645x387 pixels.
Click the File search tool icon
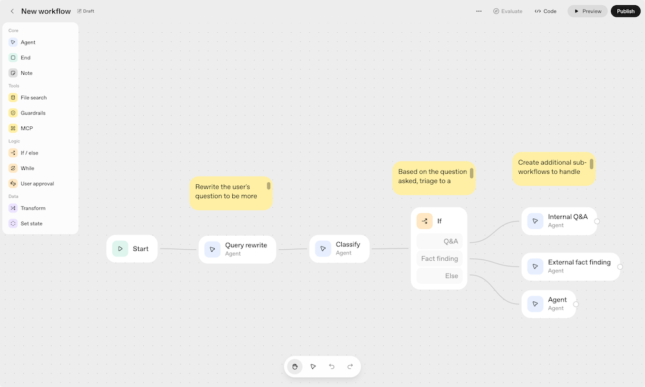[x=13, y=98]
